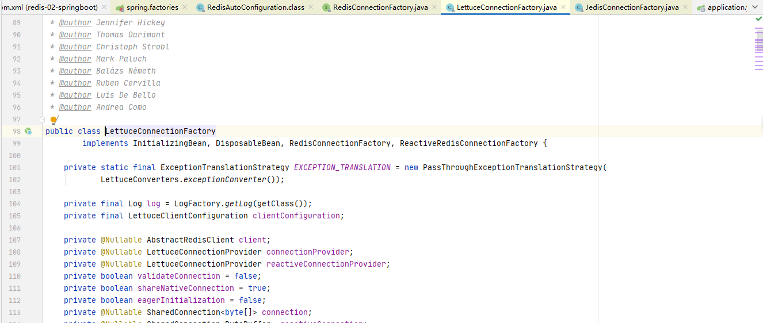The height and width of the screenshot is (323, 763).
Task: Click the shareNativeConnection field name
Action: [x=186, y=288]
